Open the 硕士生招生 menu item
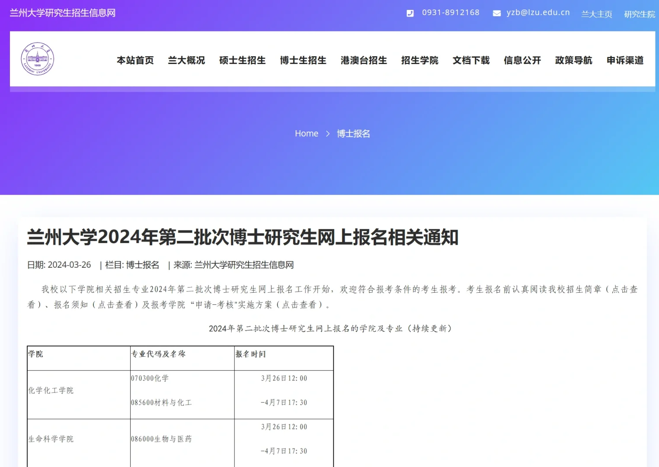 coord(243,60)
